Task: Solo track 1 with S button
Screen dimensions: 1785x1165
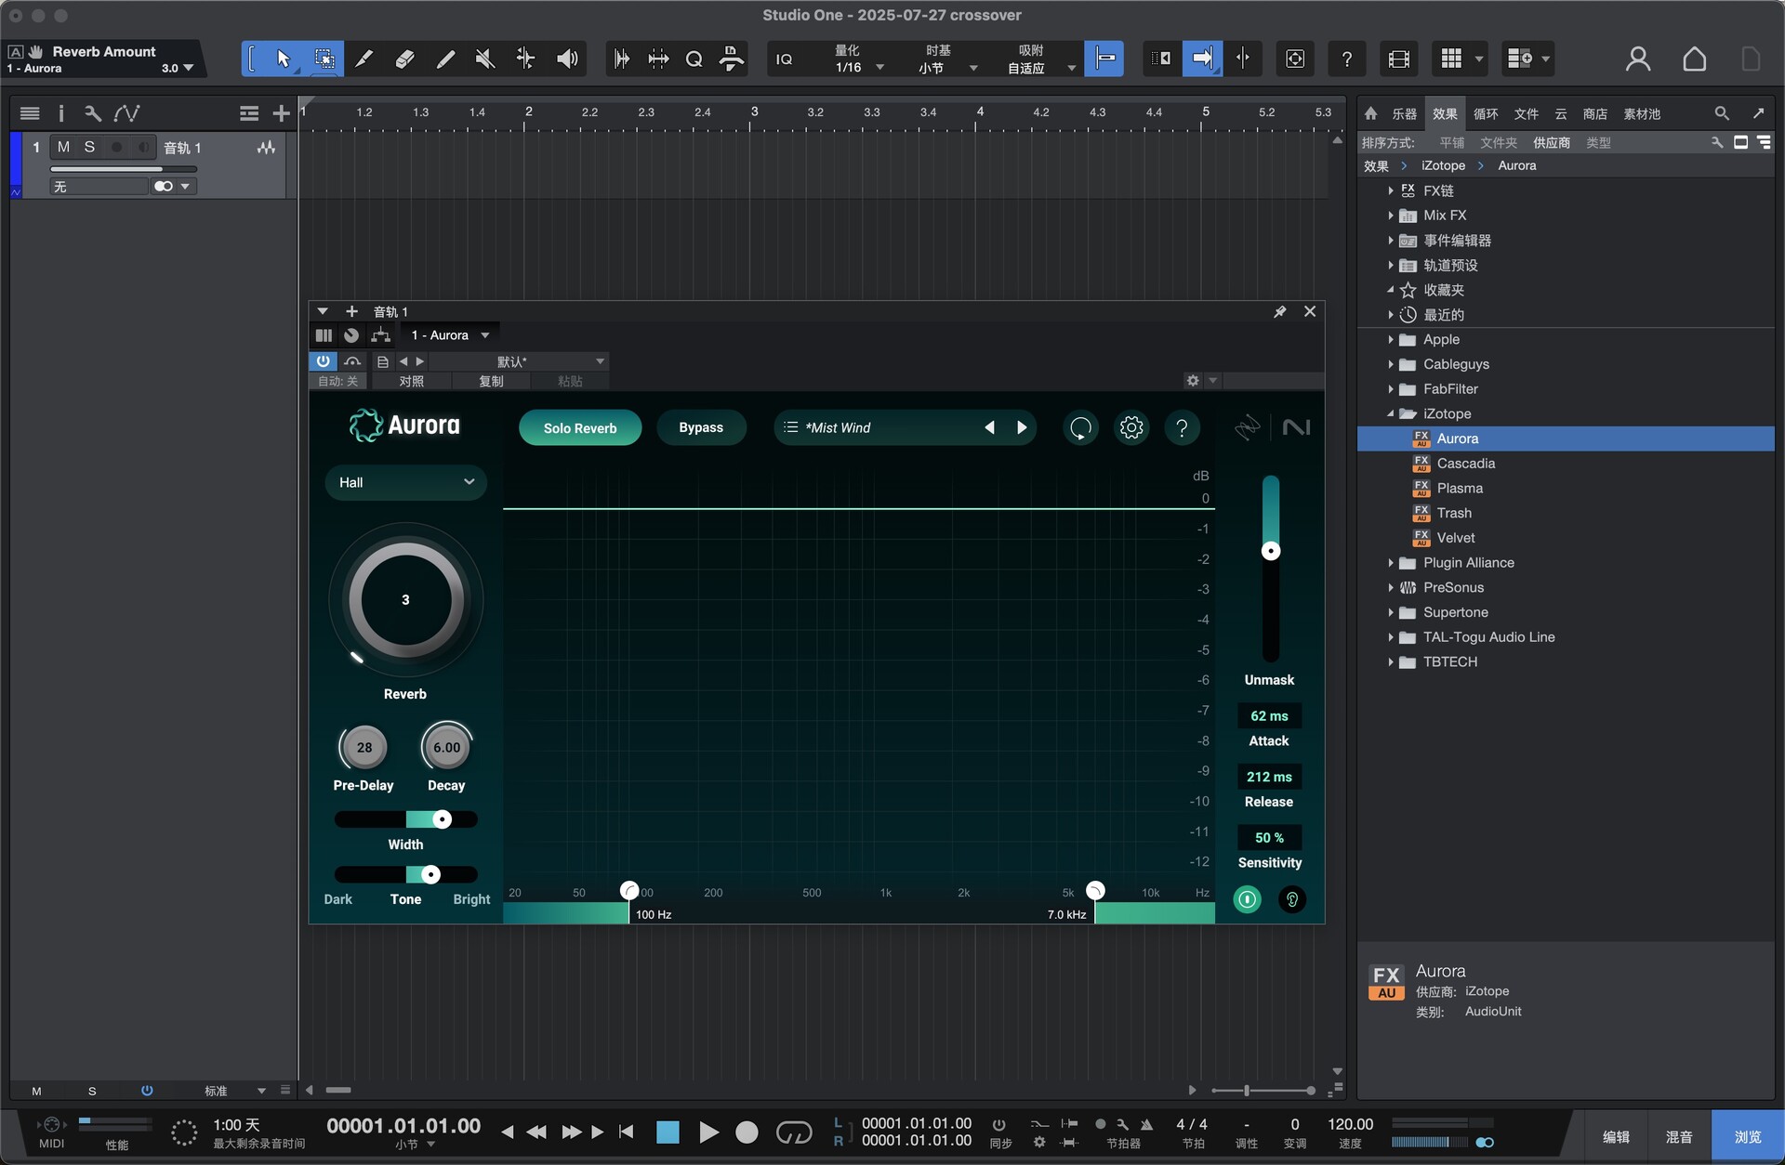Action: pos(89,147)
